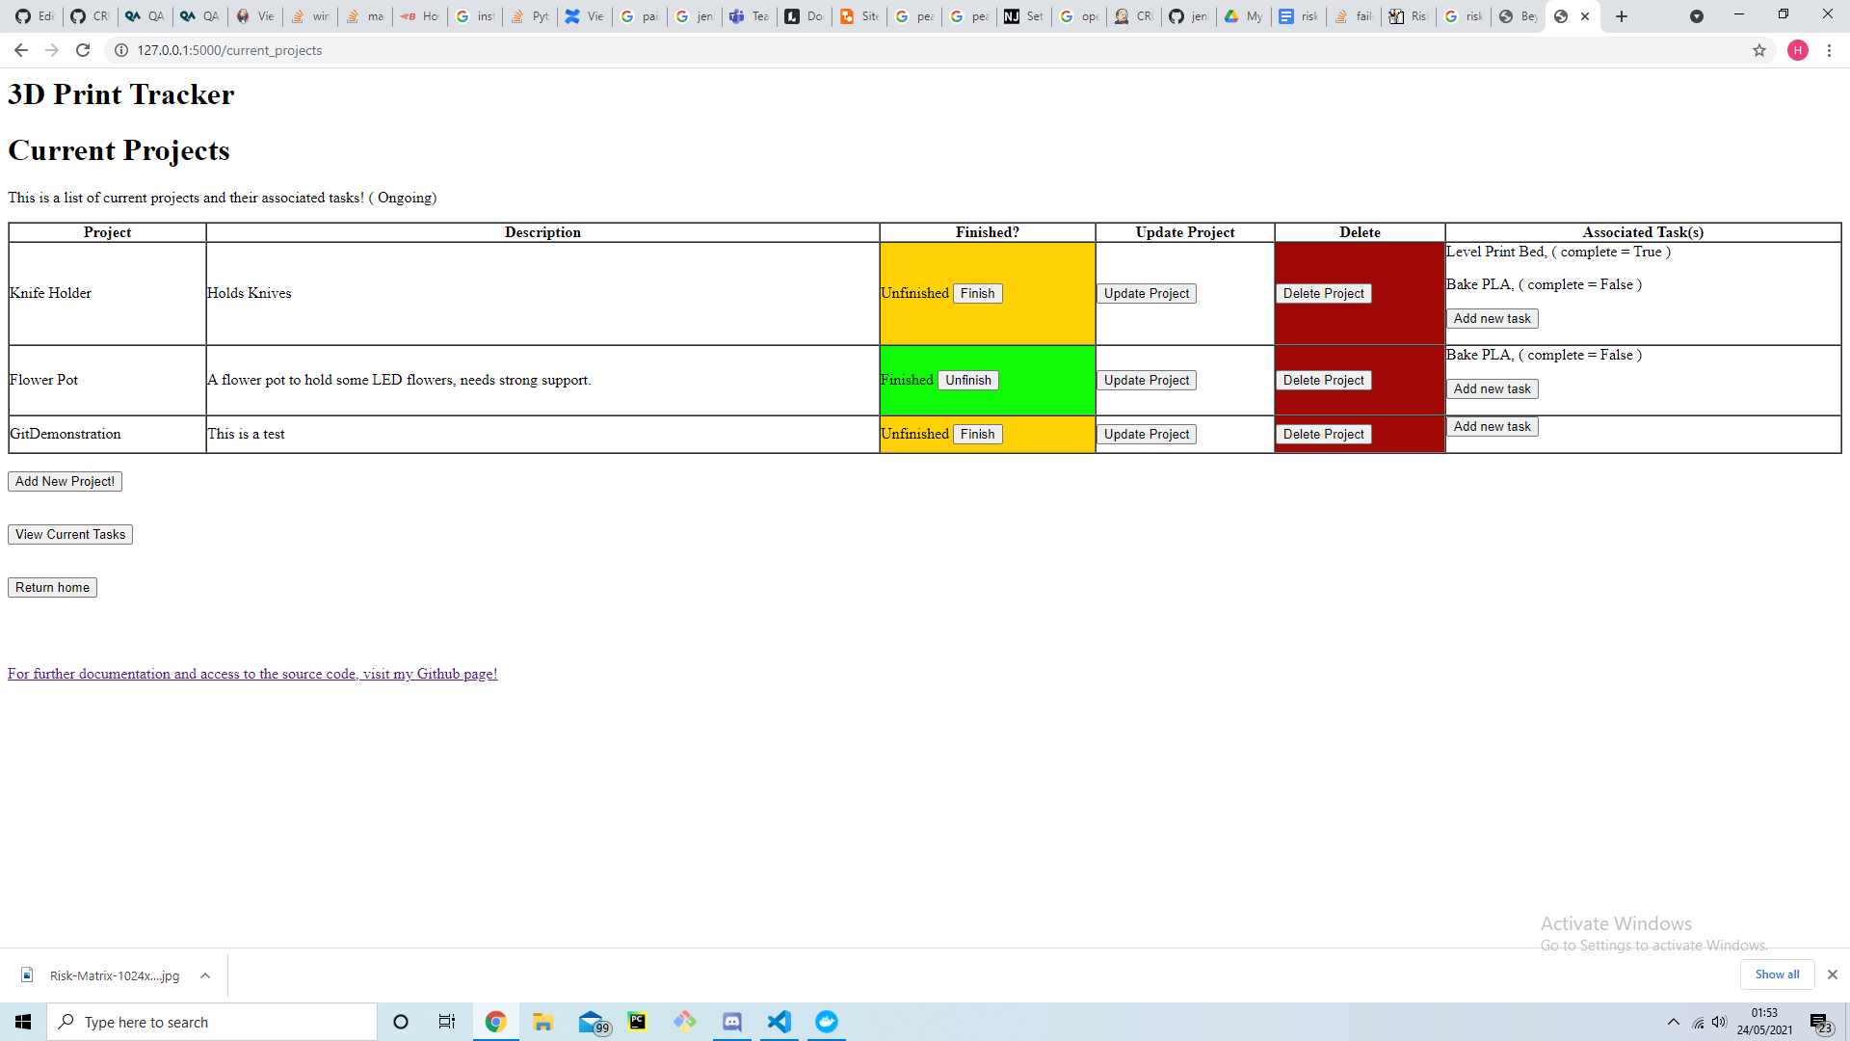Viewport: 1850px width, 1041px height.
Task: Open the Windows Start menu
Action: (22, 1021)
